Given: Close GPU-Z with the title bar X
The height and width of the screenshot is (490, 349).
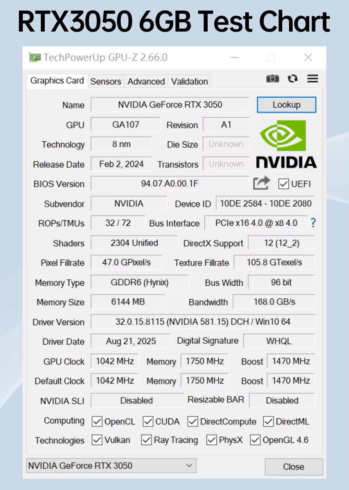Looking at the screenshot, I should pyautogui.click(x=308, y=57).
